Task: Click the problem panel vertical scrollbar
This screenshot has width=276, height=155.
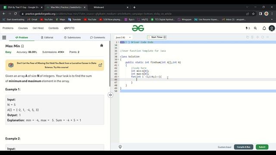Action: (110, 64)
